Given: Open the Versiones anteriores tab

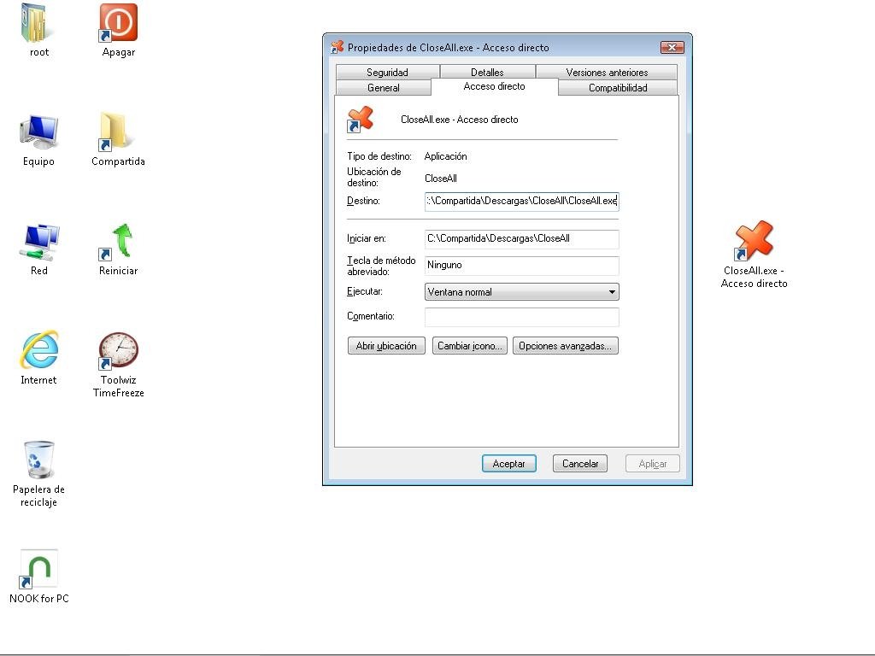Looking at the screenshot, I should [607, 72].
